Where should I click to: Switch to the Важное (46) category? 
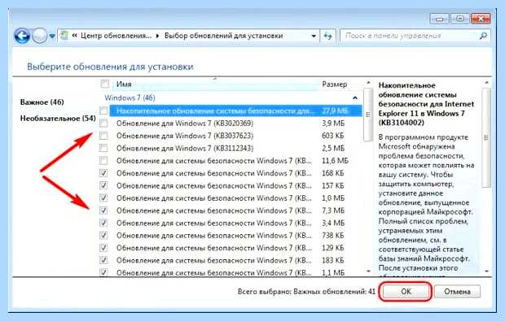[42, 102]
